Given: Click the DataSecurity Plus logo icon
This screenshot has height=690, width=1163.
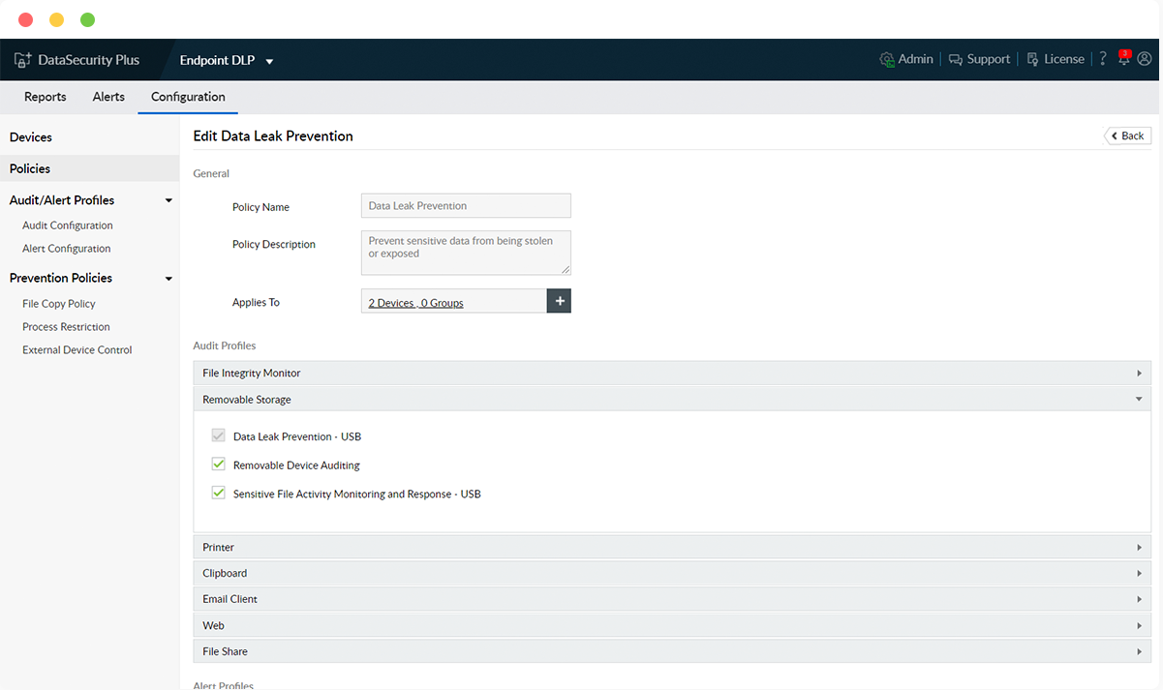Looking at the screenshot, I should [23, 60].
